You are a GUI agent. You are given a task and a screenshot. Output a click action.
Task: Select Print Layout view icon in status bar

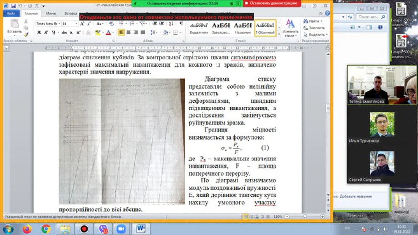(x=245, y=216)
